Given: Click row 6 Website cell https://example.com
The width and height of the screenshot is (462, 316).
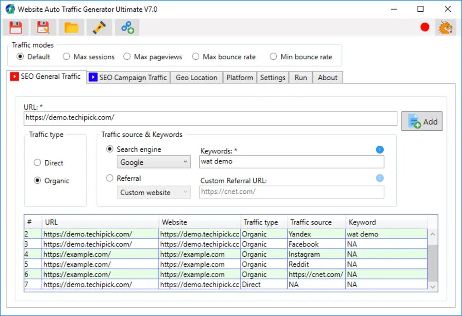Looking at the screenshot, I should [x=199, y=274].
